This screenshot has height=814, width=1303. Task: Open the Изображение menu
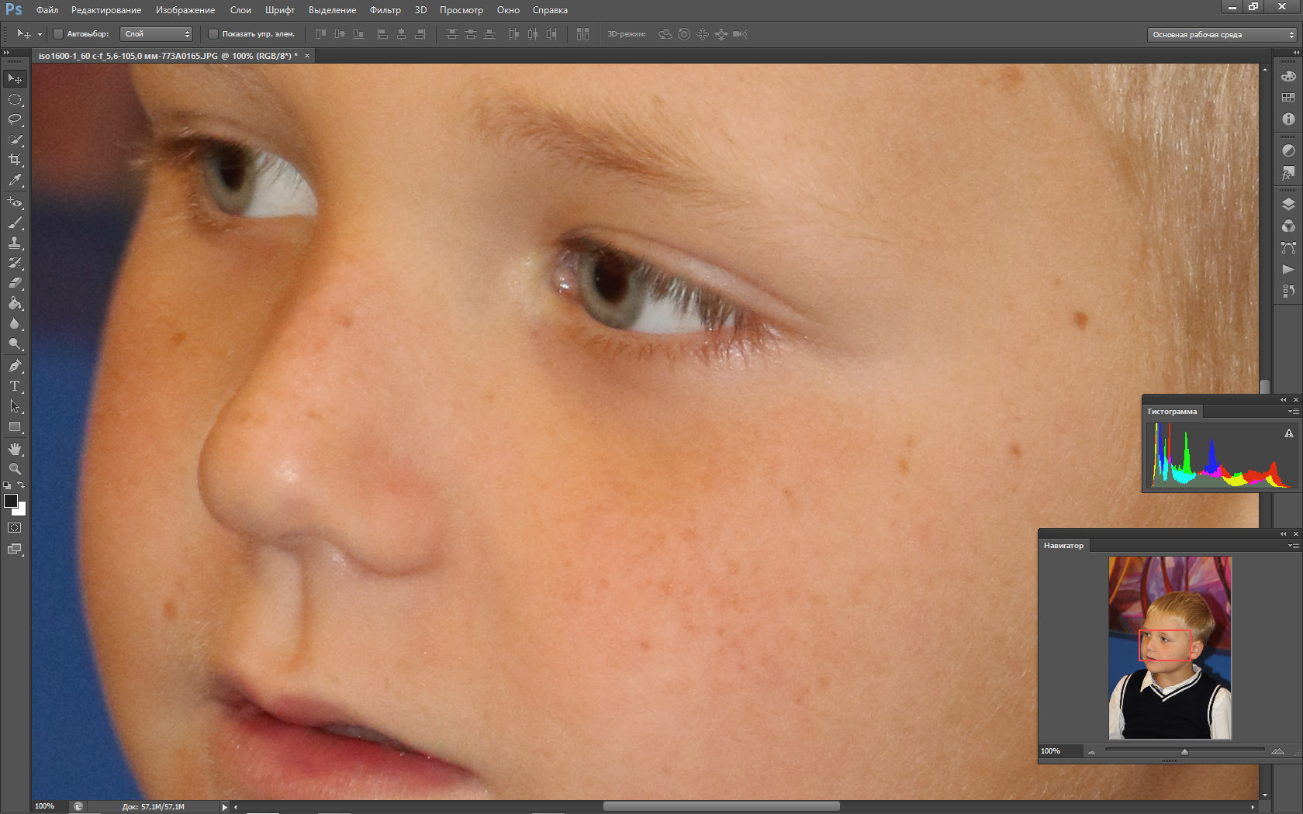[185, 10]
